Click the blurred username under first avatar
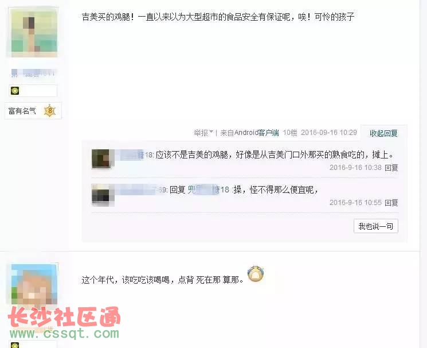 (33, 74)
